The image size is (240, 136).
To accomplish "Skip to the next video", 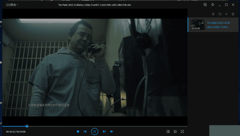I will [104, 131].
